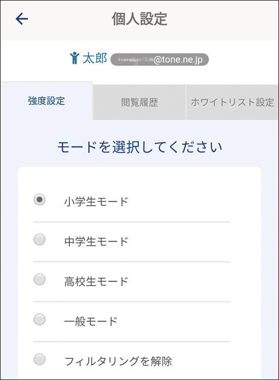Select the 小学生モード radio button

point(39,200)
